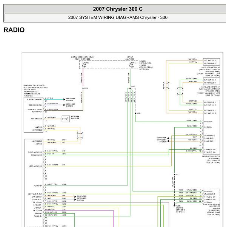Click 'COMPUTER DATA LINES SYSTEM' beside satellite receiver

(x=161, y=140)
